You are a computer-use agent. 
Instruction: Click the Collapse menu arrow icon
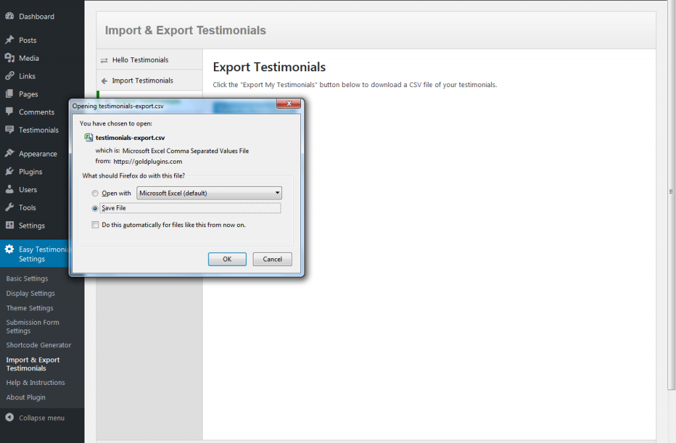coord(9,418)
